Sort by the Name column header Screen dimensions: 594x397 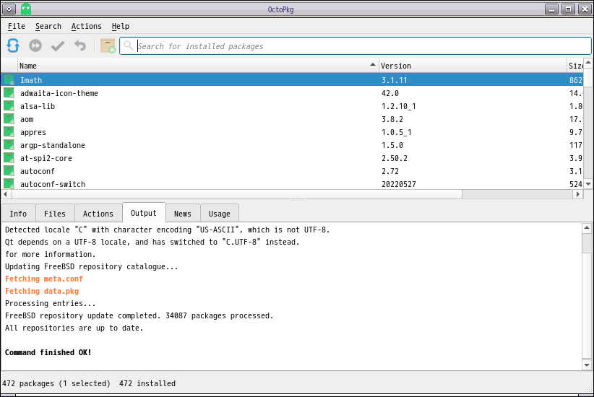(x=198, y=66)
